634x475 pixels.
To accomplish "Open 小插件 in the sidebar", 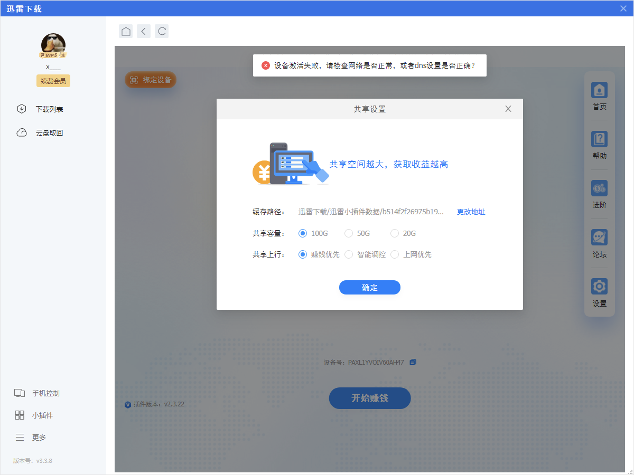I will (43, 415).
